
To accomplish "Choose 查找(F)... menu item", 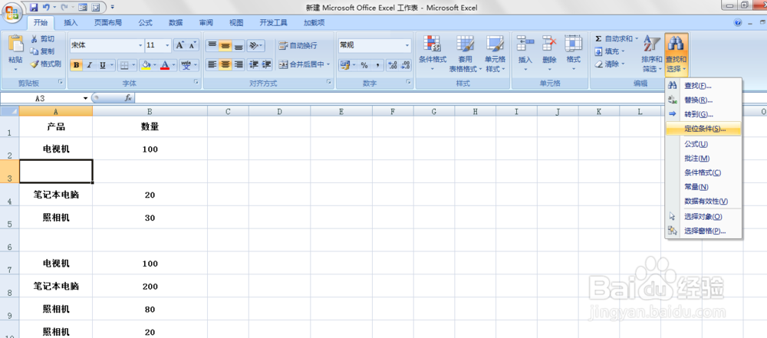I will [x=703, y=86].
